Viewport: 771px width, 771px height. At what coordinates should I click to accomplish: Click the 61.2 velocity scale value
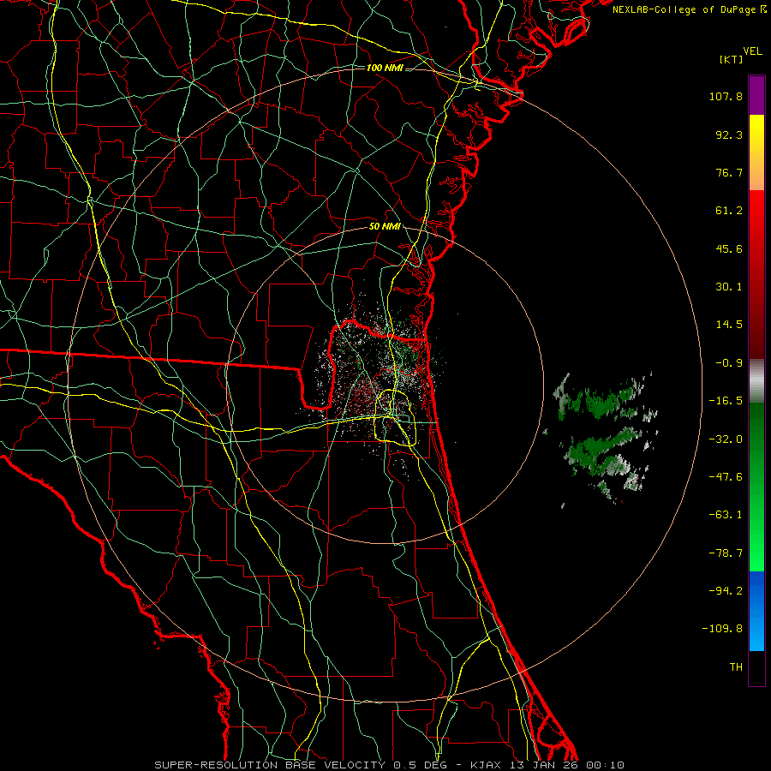(x=729, y=211)
